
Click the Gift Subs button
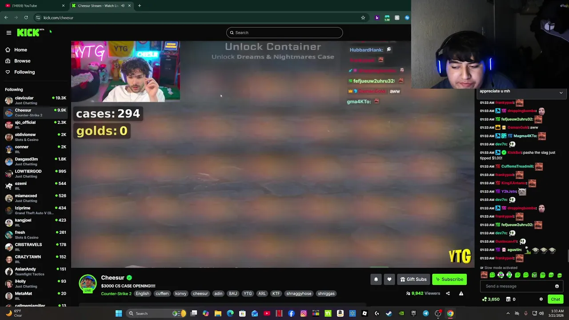tap(413, 280)
